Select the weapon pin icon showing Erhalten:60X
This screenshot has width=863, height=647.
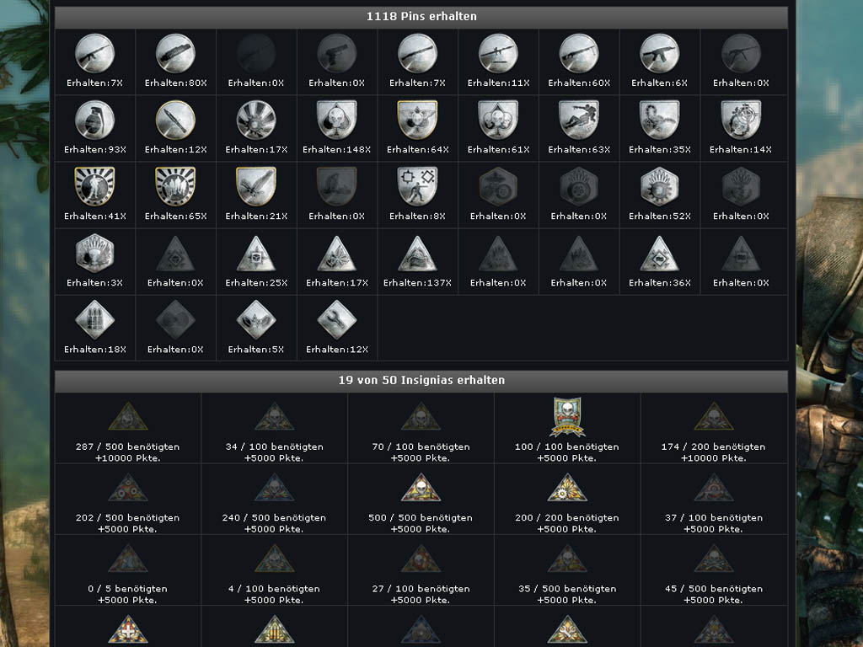(578, 53)
